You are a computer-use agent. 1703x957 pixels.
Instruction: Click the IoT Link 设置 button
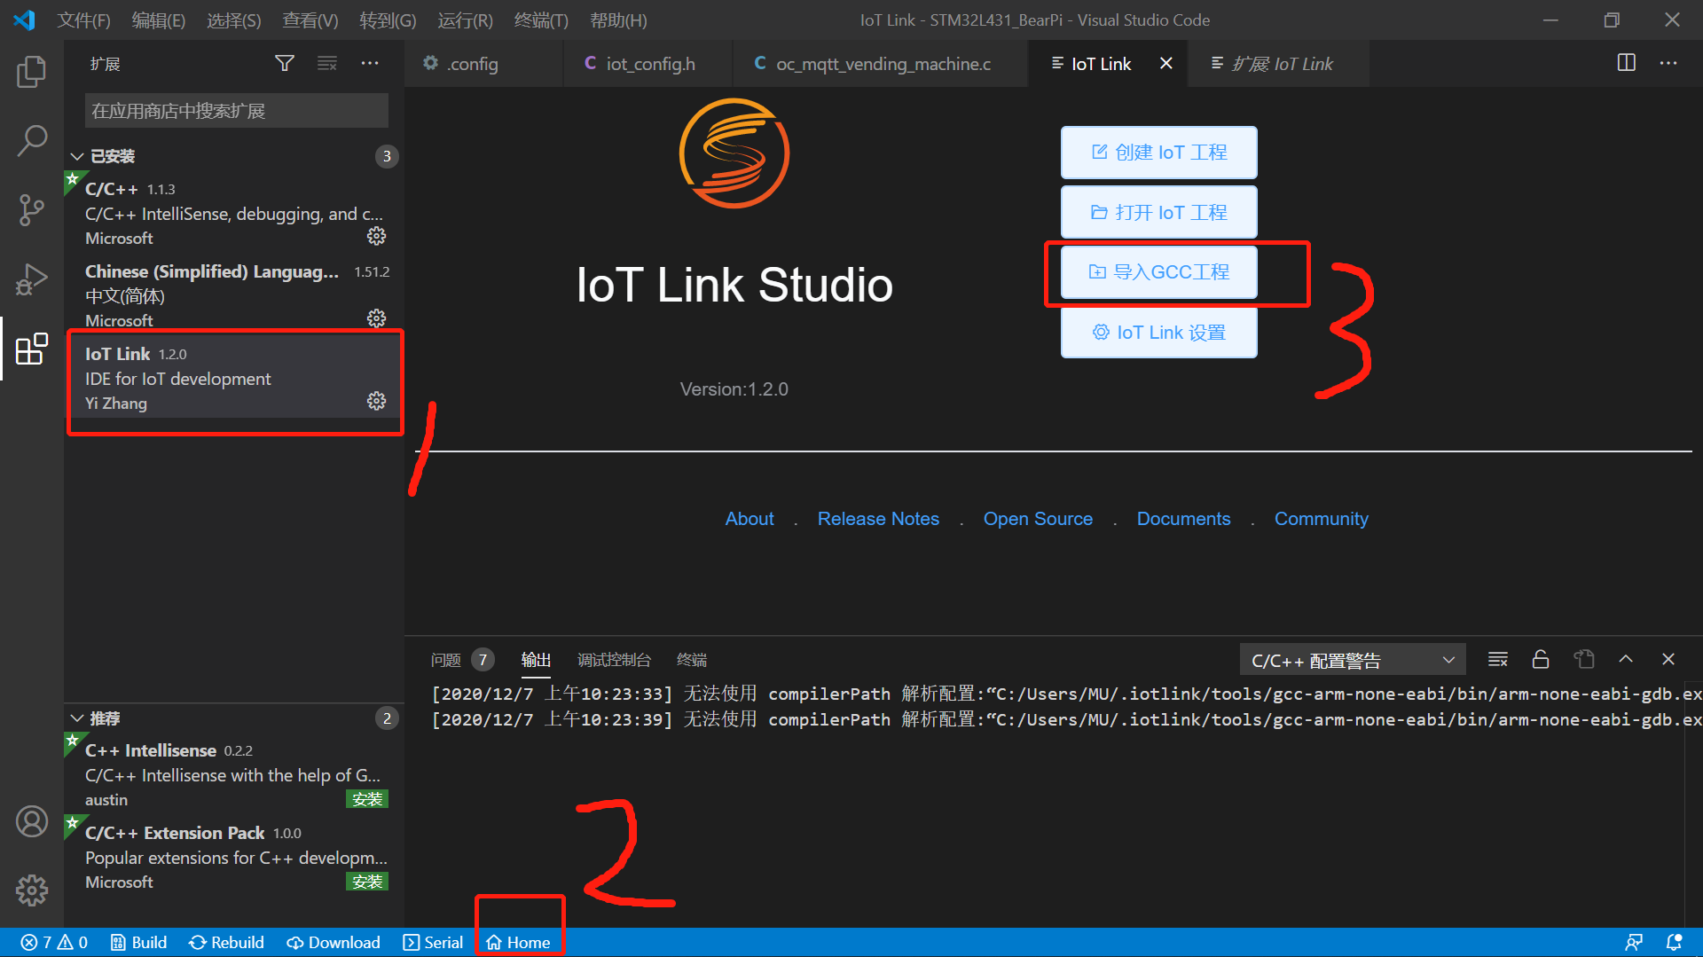click(x=1158, y=332)
